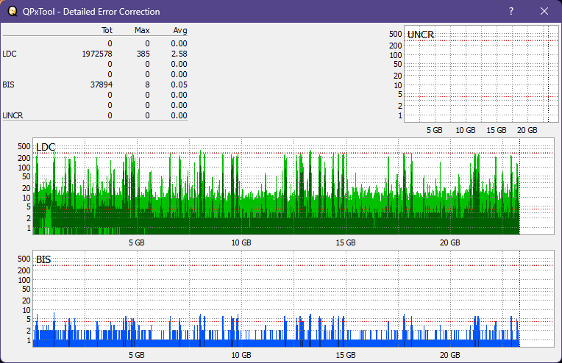Click the BIS max value 8
This screenshot has width=562, height=363.
(x=147, y=85)
